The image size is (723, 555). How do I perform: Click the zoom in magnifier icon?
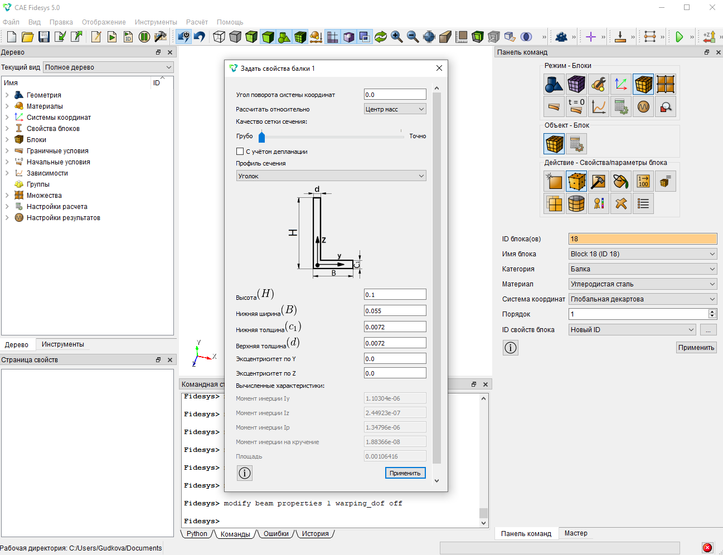pos(397,37)
